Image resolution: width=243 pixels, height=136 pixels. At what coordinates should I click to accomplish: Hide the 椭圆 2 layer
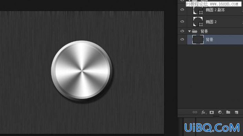[182, 21]
